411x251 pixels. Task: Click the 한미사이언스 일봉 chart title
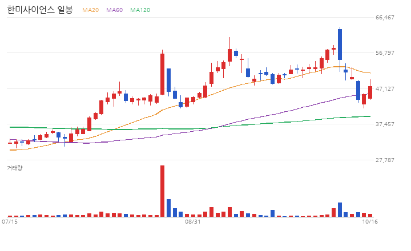pyautogui.click(x=40, y=10)
